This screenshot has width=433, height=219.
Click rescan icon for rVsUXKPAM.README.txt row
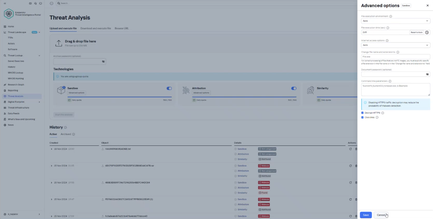click(351, 149)
